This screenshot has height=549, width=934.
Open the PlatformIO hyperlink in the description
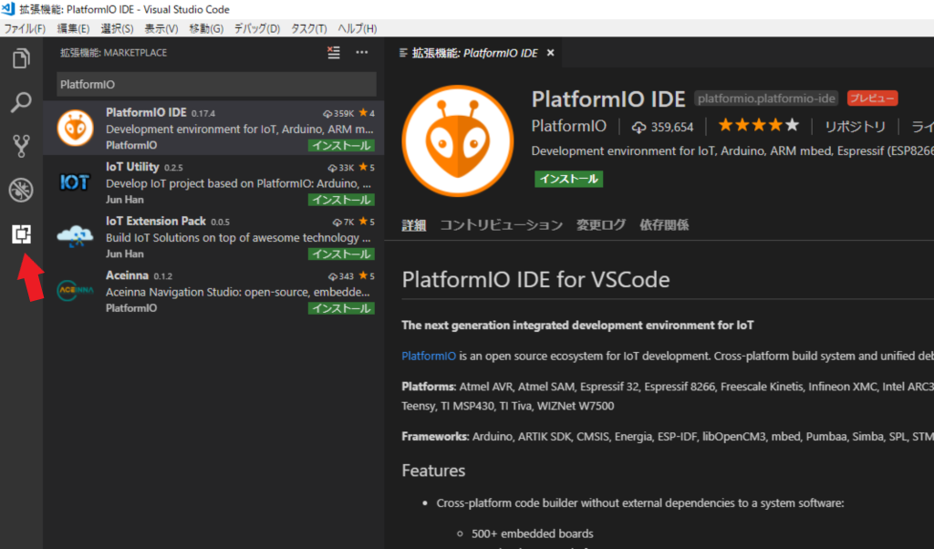(x=429, y=355)
